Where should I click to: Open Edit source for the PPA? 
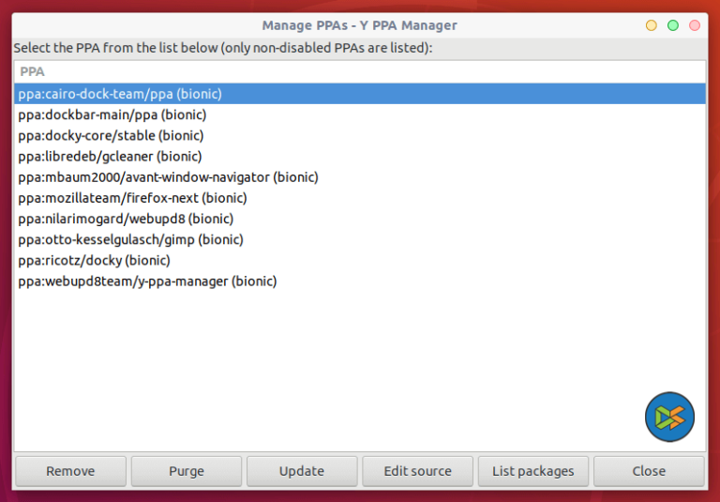417,471
